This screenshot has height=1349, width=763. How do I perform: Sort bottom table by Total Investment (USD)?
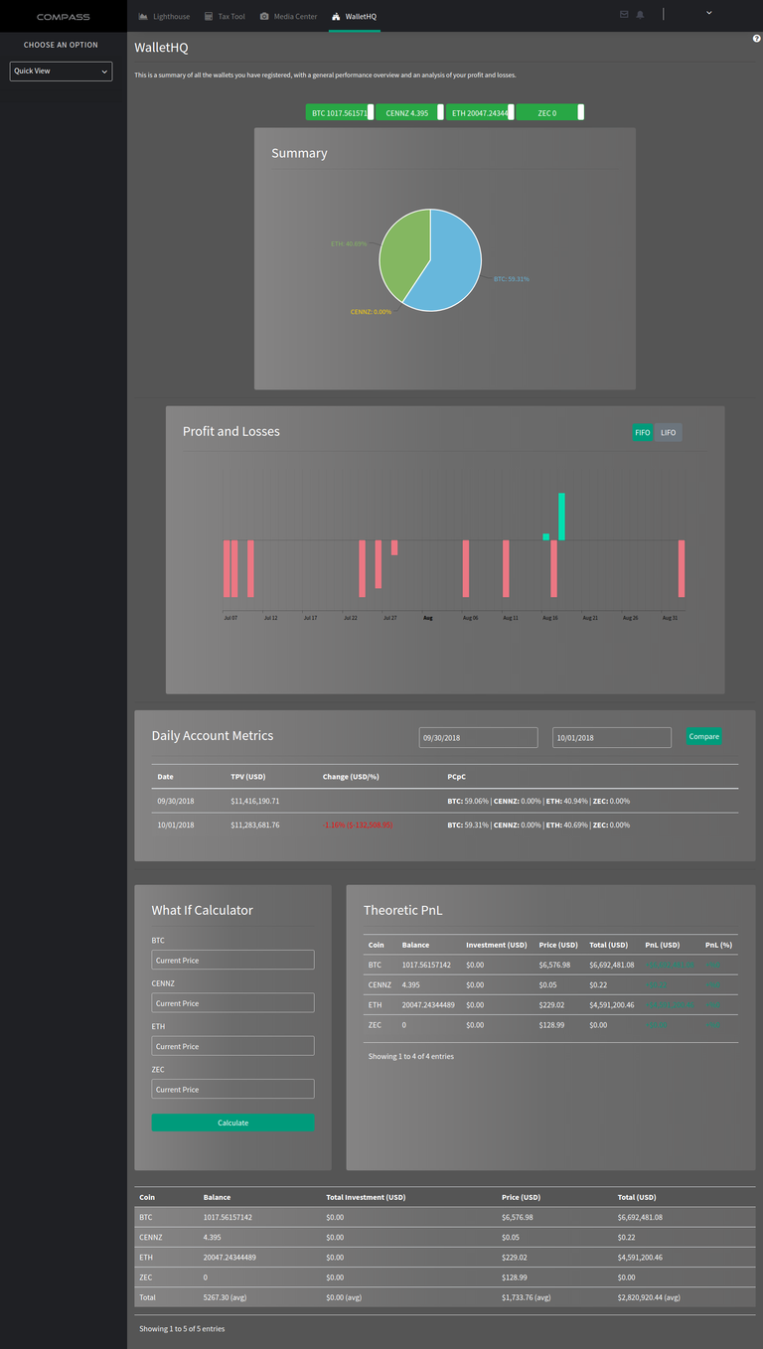(366, 1197)
